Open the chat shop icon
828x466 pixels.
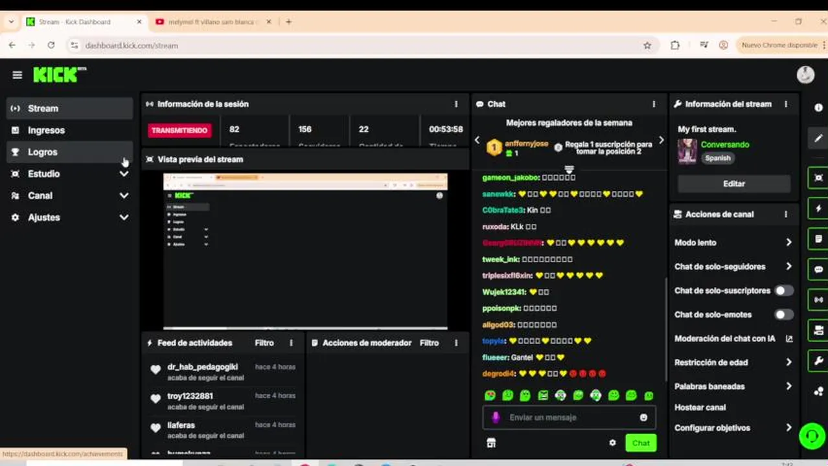point(491,443)
